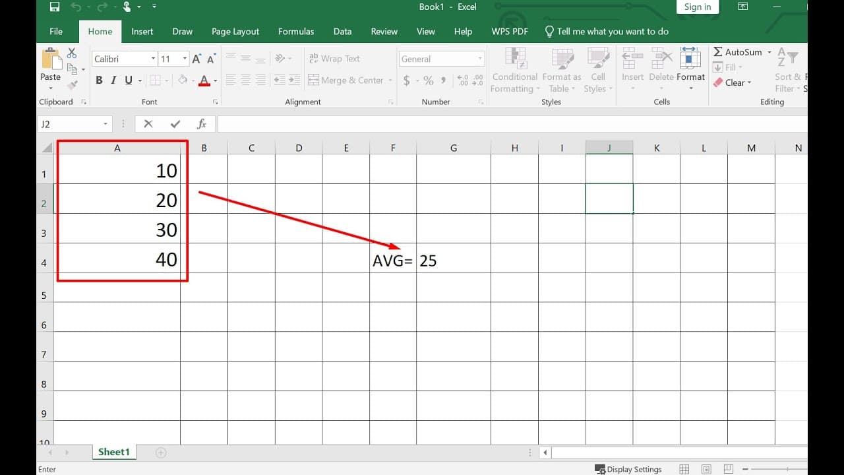Image resolution: width=844 pixels, height=475 pixels.
Task: Open the File menu tab
Action: 56,31
